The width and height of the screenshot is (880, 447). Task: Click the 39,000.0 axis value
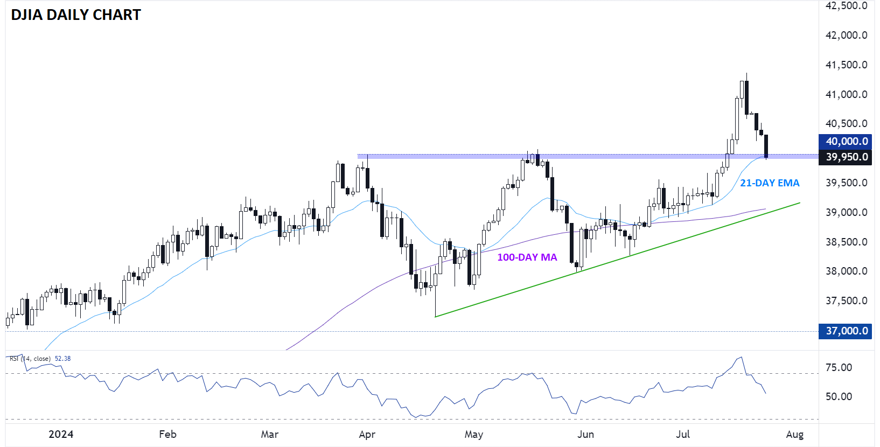(846, 212)
